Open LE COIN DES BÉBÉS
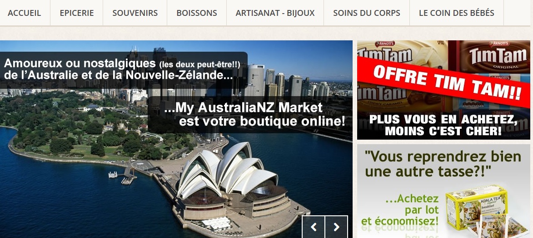The width and height of the screenshot is (533, 238). click(x=457, y=13)
